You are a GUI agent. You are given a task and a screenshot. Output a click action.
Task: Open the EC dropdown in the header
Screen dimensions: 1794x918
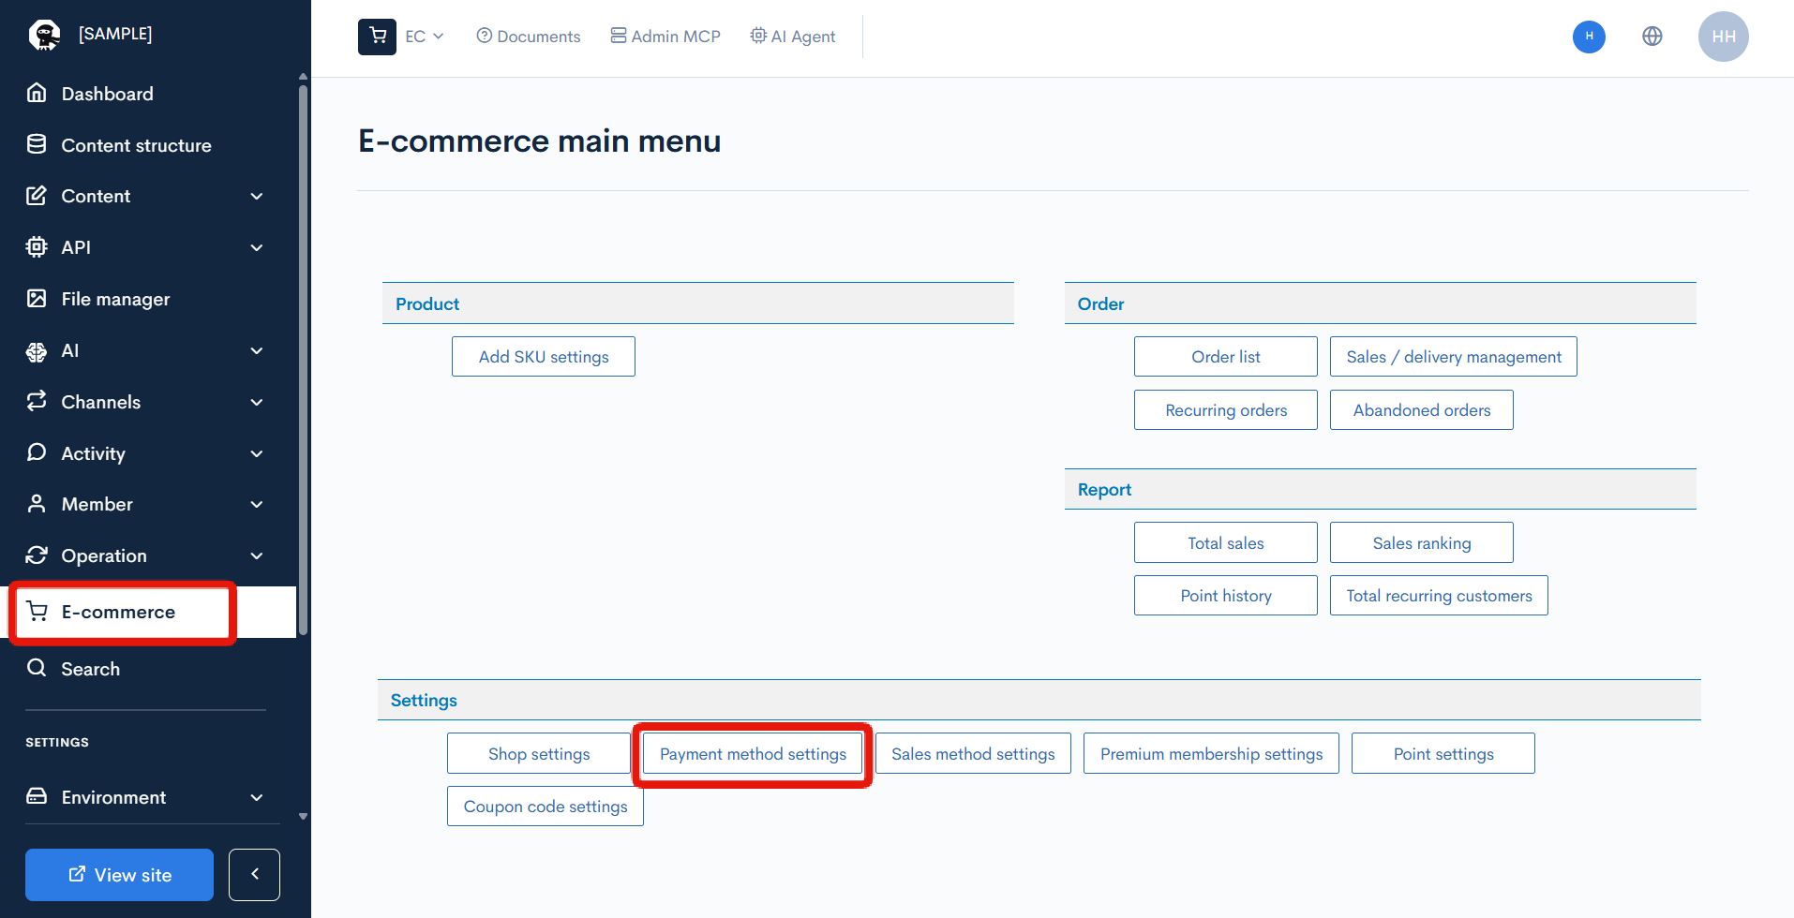425,37
